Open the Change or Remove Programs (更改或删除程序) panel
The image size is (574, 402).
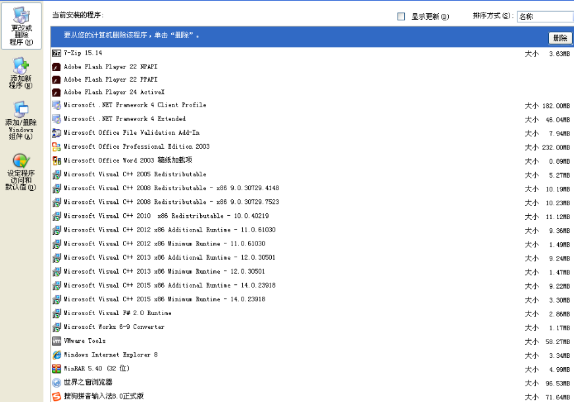point(21,26)
